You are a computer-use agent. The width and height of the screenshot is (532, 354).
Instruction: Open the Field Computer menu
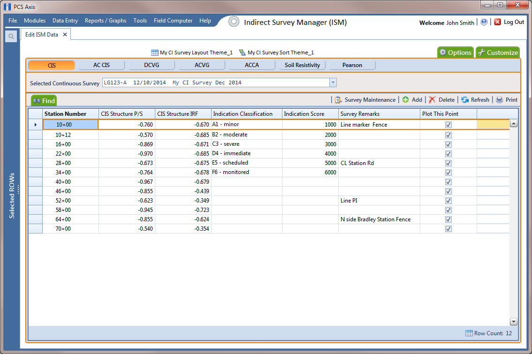pyautogui.click(x=173, y=21)
